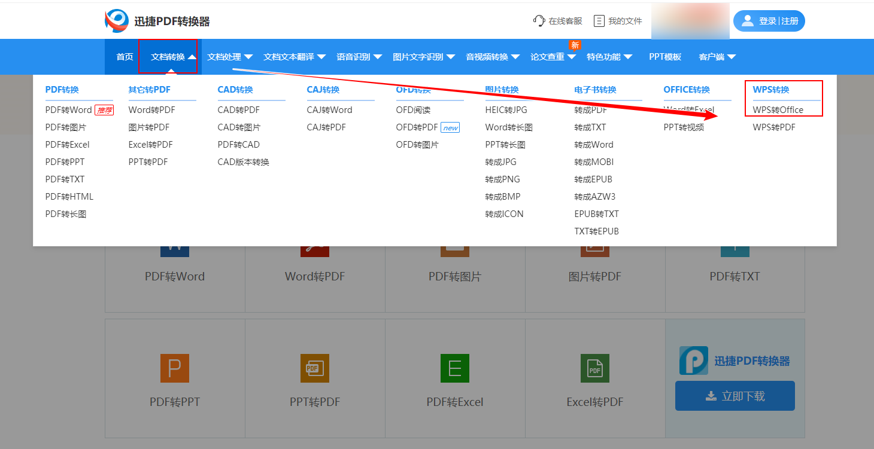Choose CAD转PDF from the menu

tap(238, 110)
